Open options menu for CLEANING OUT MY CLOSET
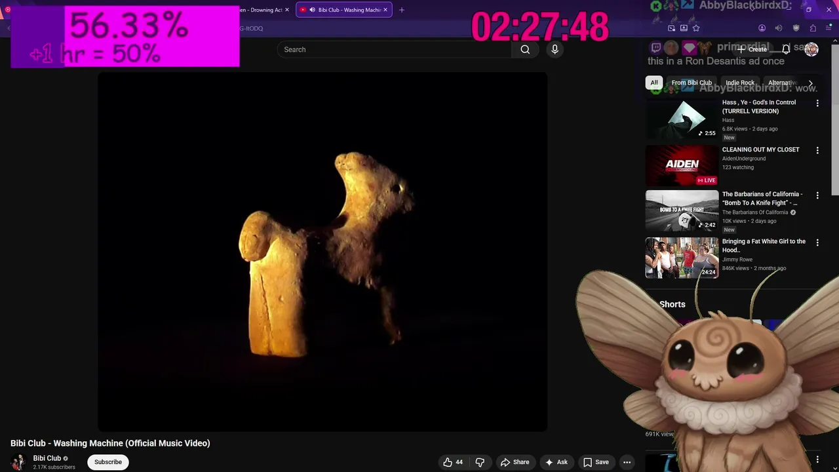 (817, 151)
